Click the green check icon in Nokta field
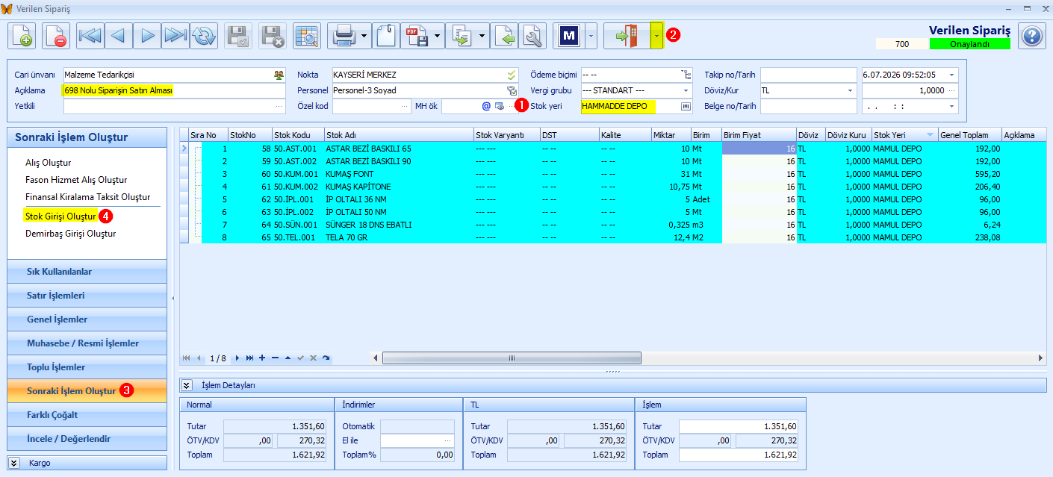The image size is (1053, 477). point(512,75)
